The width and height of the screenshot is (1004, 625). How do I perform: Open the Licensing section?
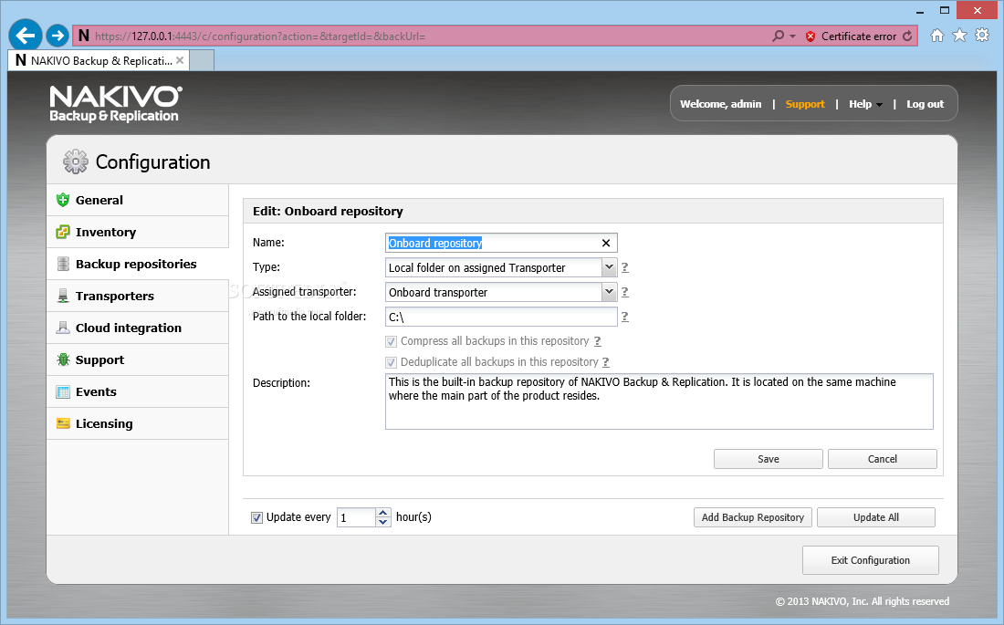click(138, 423)
